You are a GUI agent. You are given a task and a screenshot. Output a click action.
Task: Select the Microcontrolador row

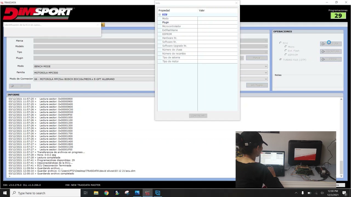pos(197,26)
